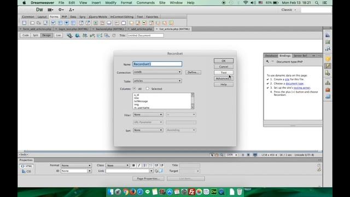Click the Refresh Design View icon

(114, 36)
